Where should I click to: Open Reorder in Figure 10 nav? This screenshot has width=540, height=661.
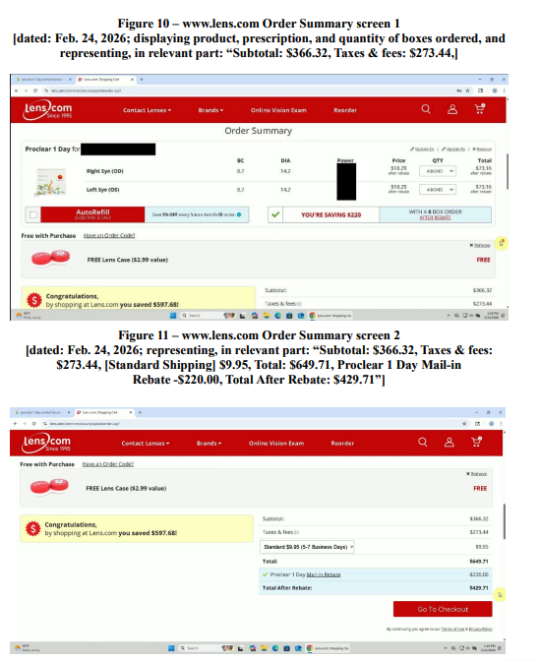click(345, 110)
